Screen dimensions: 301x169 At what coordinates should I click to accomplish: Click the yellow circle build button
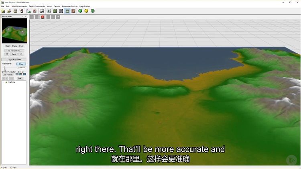(86, 11)
